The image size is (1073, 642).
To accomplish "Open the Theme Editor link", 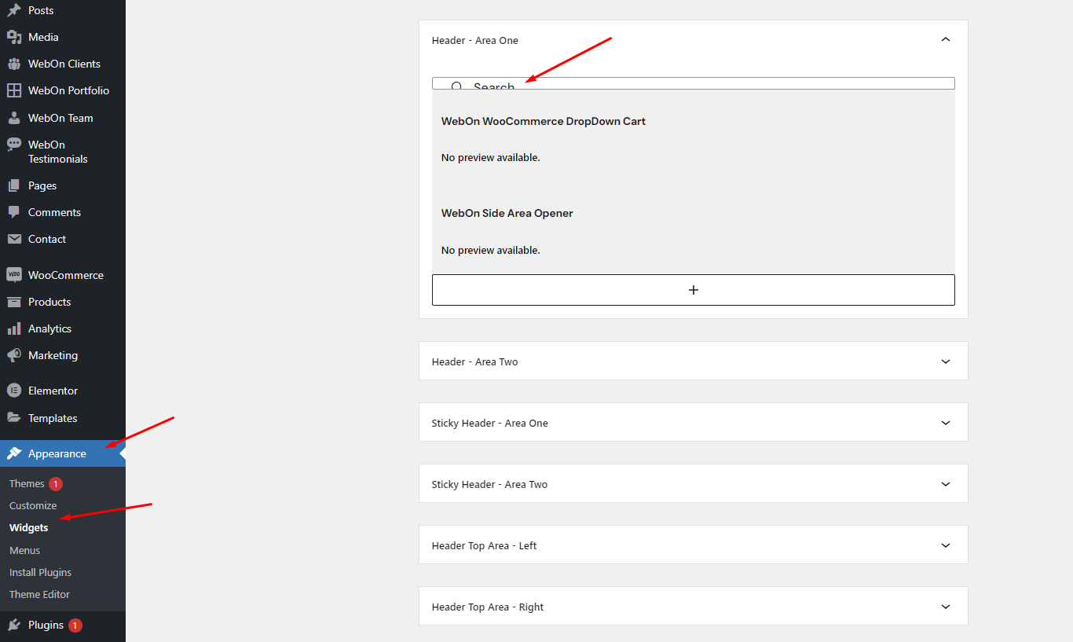I will (39, 594).
